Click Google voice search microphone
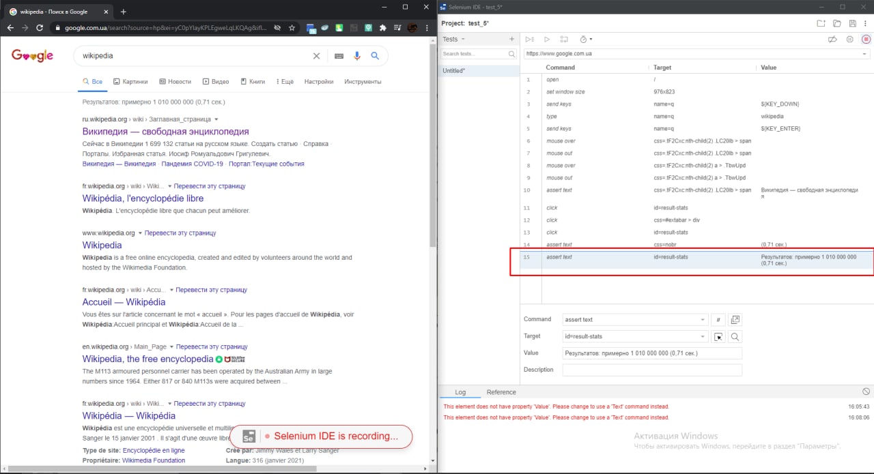This screenshot has width=874, height=474. point(356,56)
